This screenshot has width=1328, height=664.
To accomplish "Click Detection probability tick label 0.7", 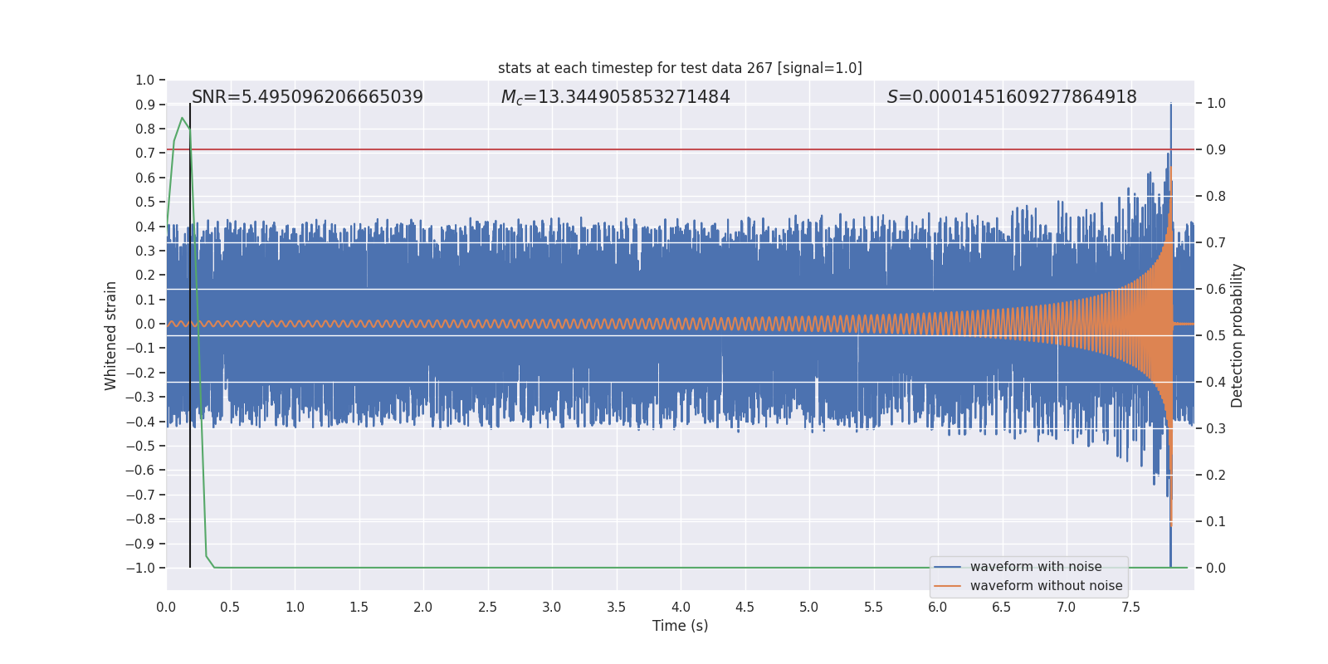I will point(1216,242).
